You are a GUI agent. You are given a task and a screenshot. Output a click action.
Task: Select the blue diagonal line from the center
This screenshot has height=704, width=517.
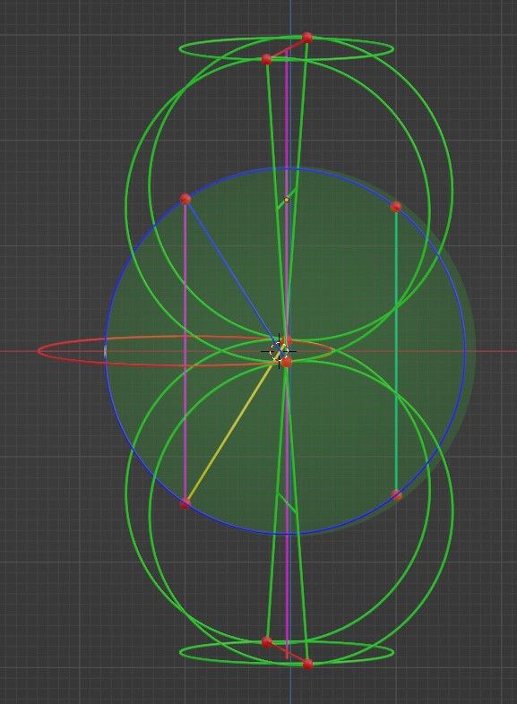click(232, 275)
